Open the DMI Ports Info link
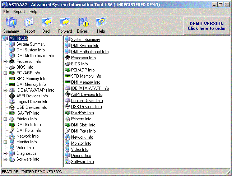Screen dimensions: 232x176 tap(83, 131)
